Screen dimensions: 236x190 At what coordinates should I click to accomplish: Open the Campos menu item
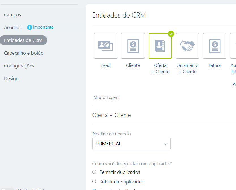click(x=12, y=15)
